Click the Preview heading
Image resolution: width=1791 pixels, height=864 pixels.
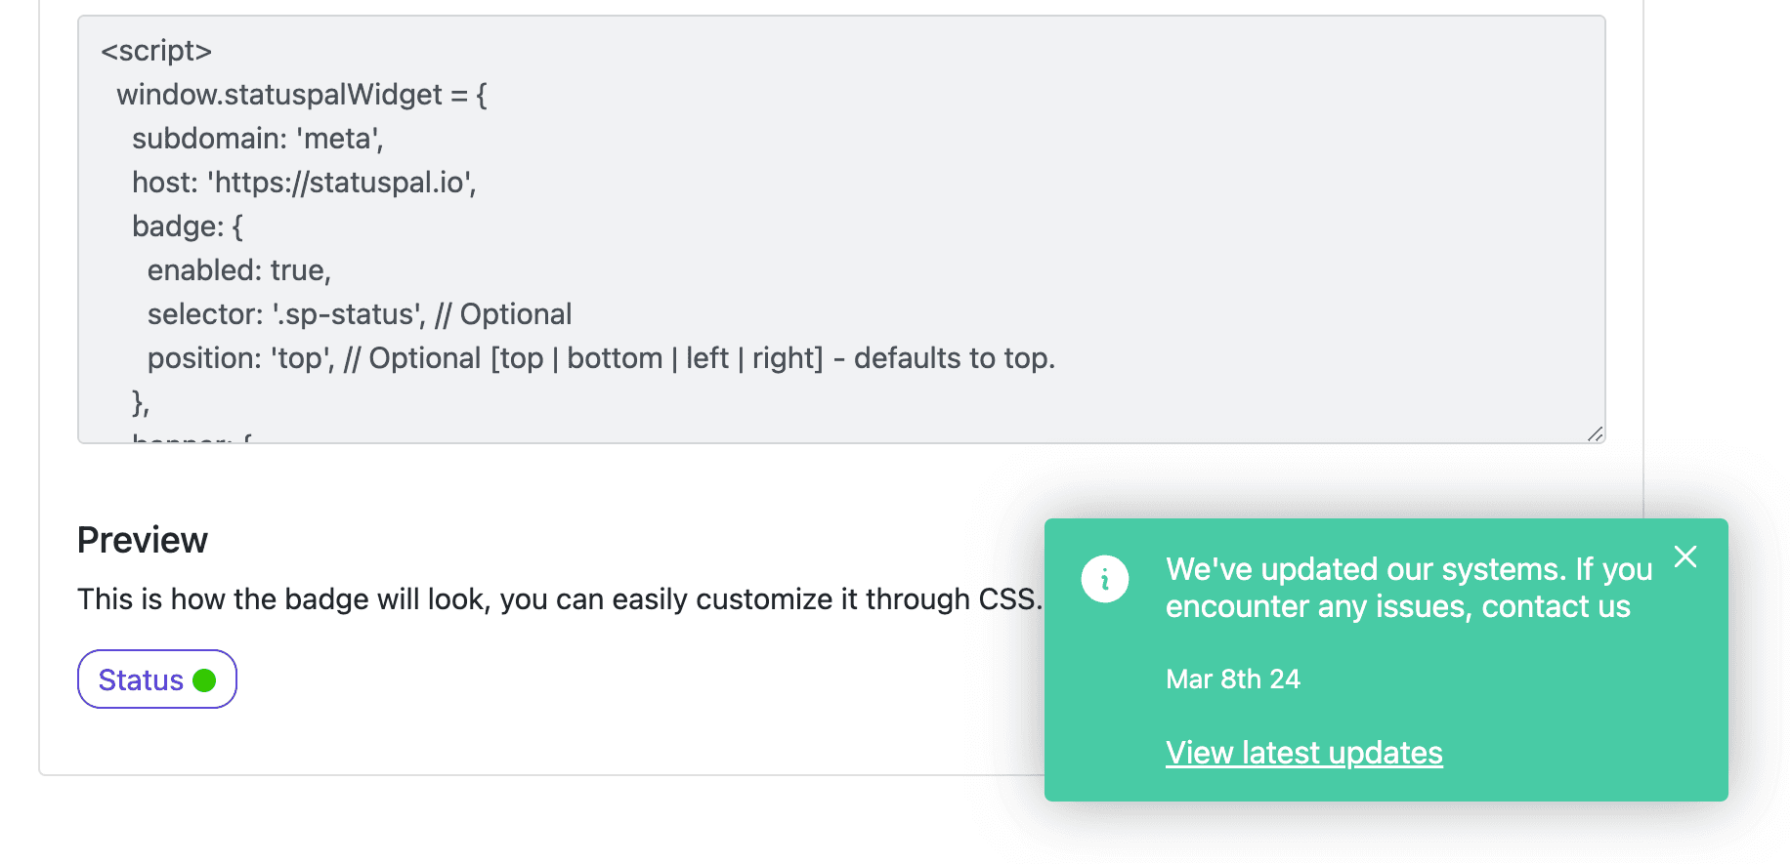coord(143,540)
